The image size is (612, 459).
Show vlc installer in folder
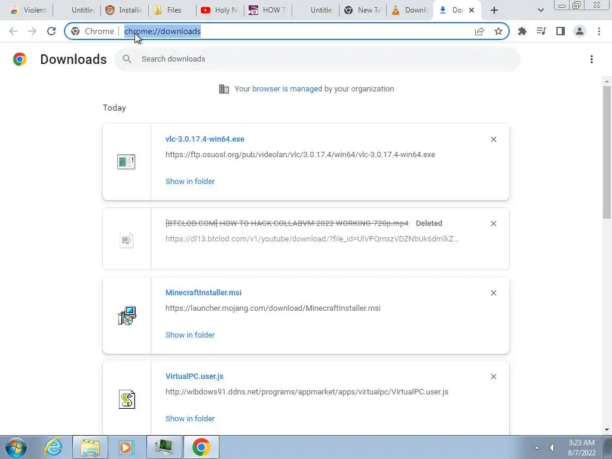pyautogui.click(x=190, y=182)
